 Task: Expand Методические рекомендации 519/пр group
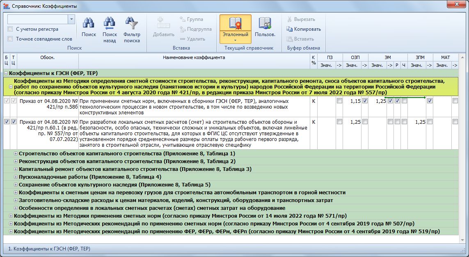coord(11,231)
